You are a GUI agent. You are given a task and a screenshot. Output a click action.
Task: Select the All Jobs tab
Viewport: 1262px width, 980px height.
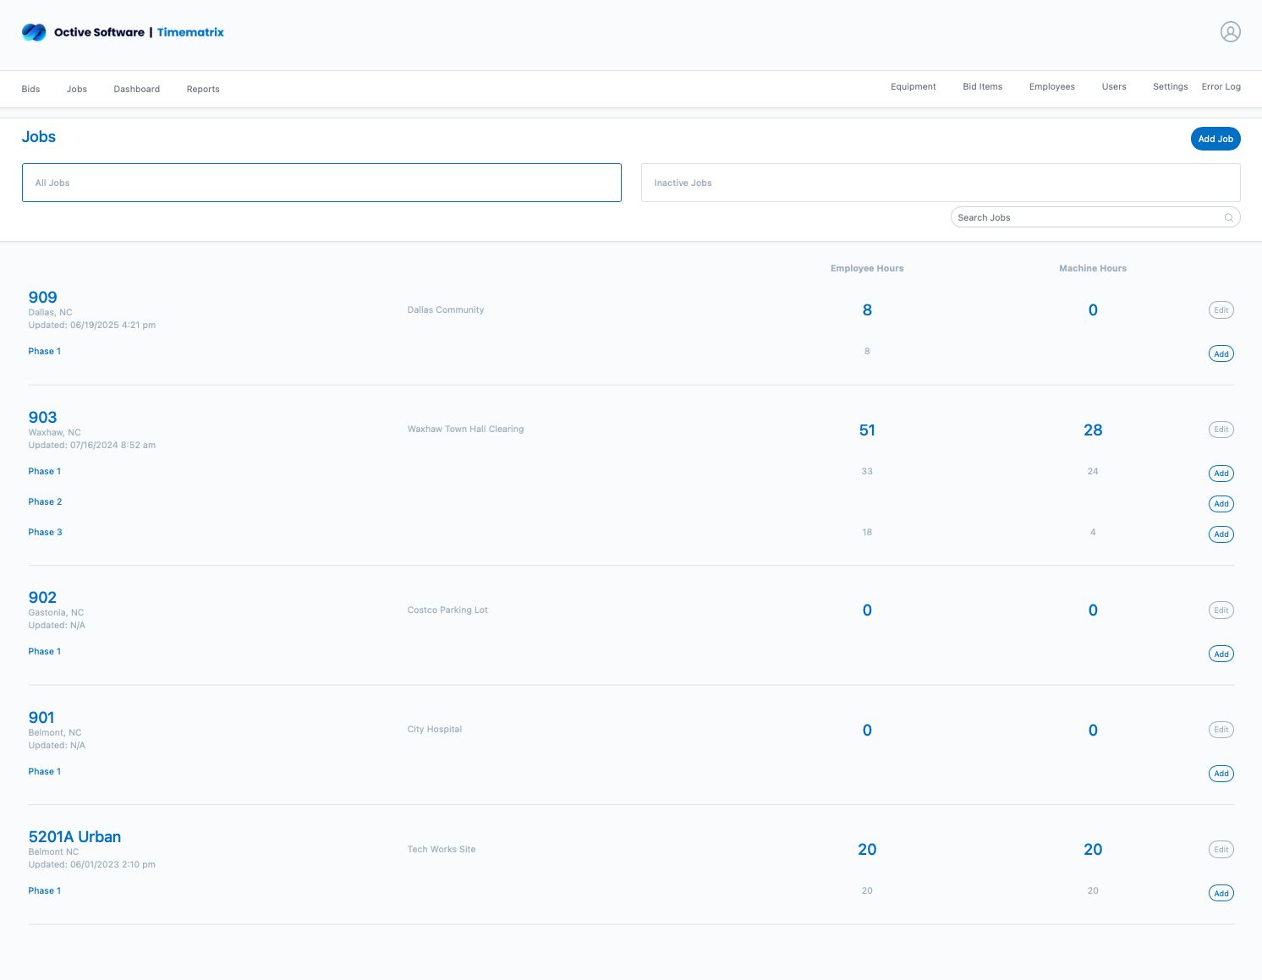point(321,183)
